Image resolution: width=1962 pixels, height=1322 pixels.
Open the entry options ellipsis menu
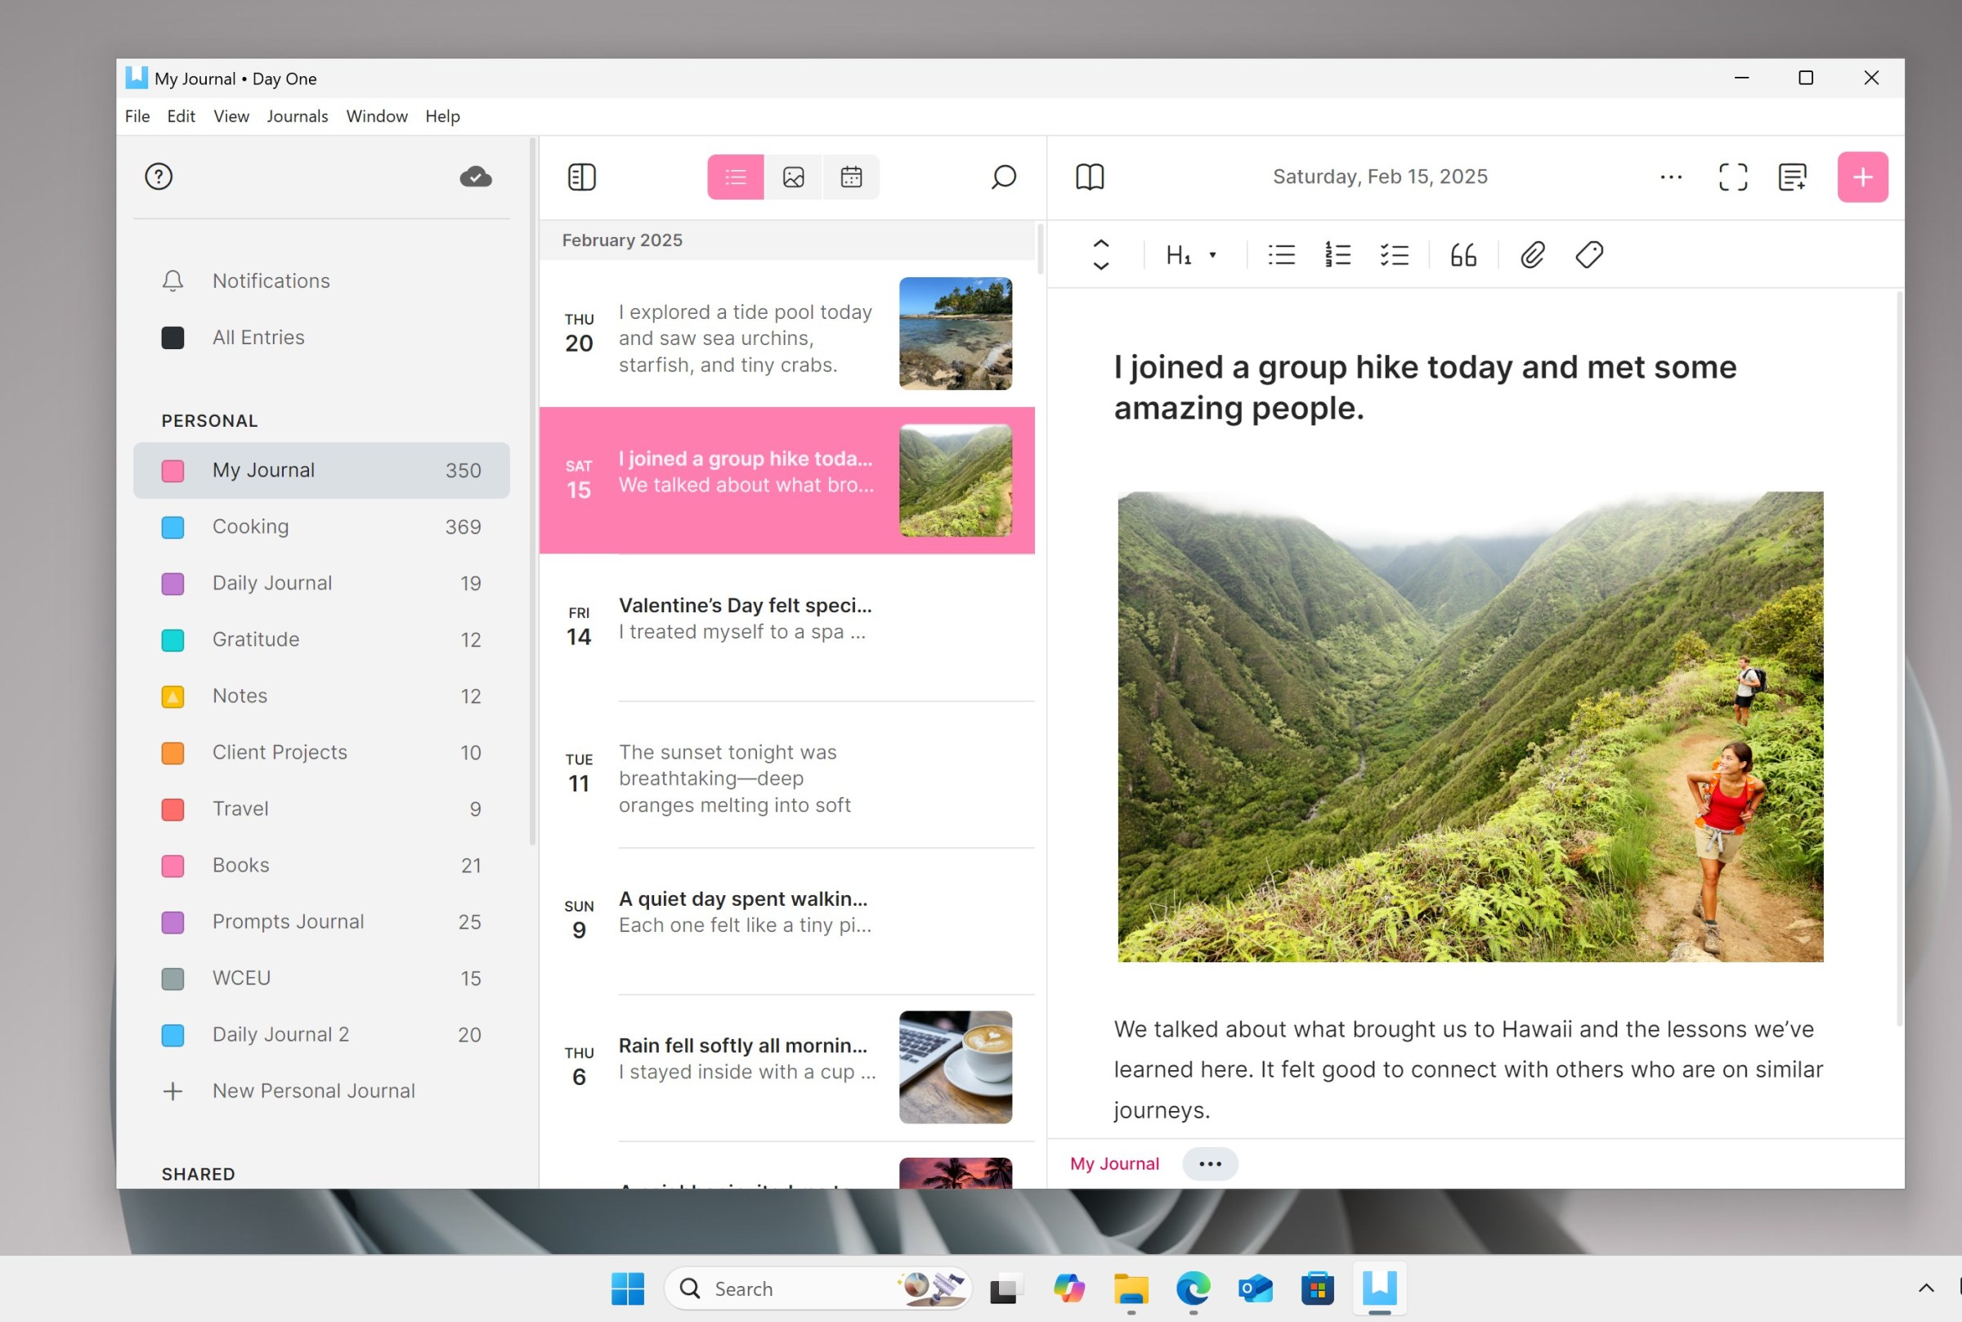tap(1670, 177)
